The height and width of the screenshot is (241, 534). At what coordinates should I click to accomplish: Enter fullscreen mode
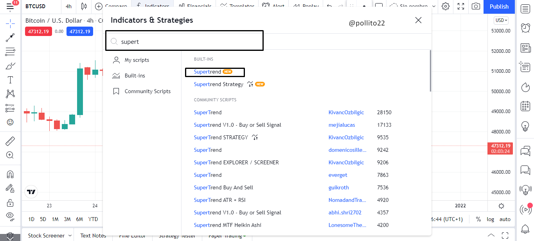pyautogui.click(x=461, y=6)
